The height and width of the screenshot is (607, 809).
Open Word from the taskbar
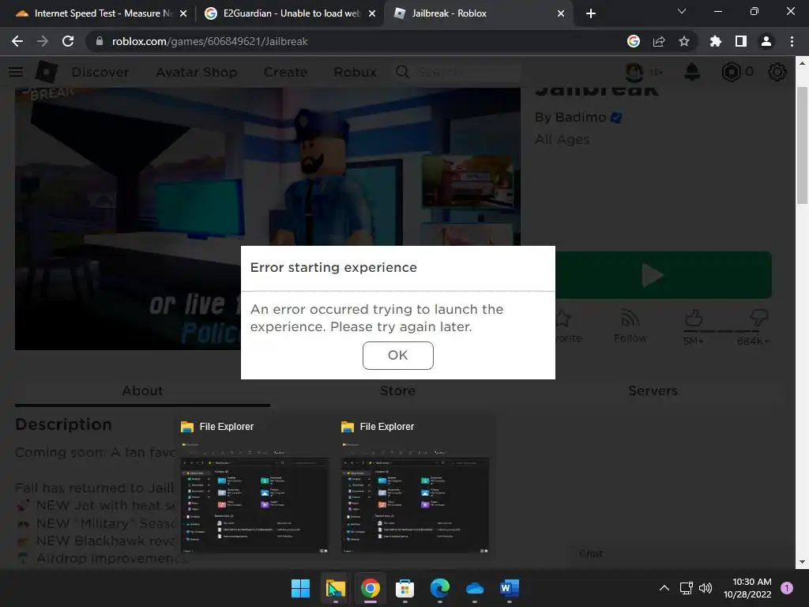[510, 588]
